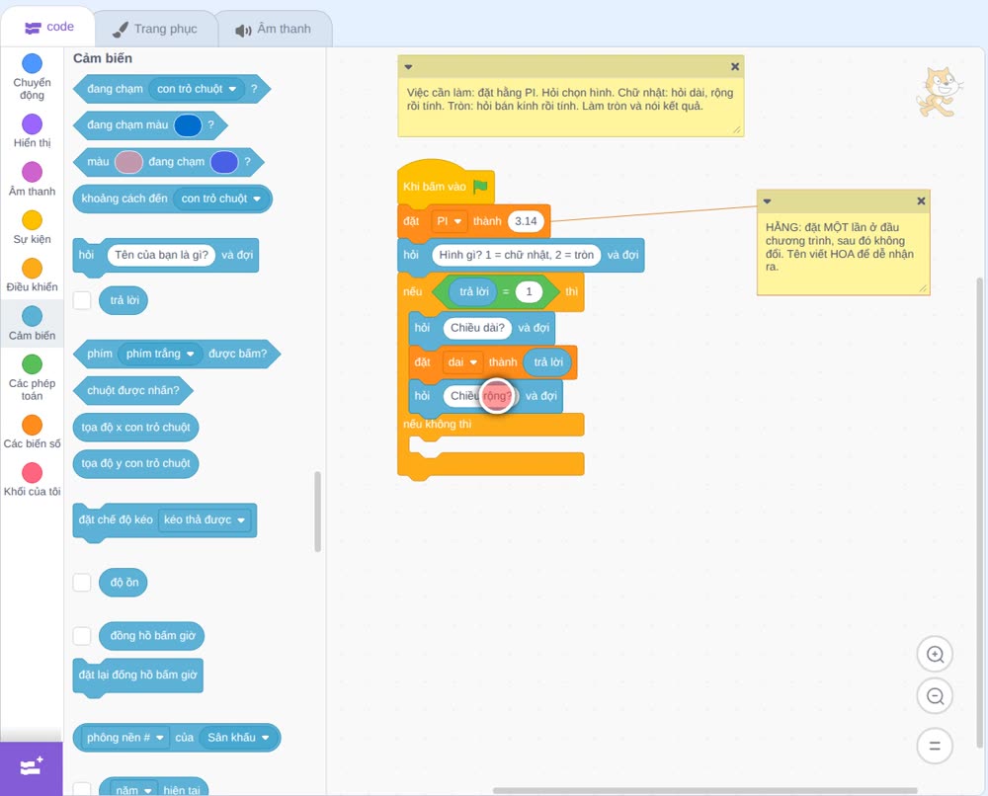988x796 pixels.
Task: Tick the checkbox beside đồng hồ bấm giờ
Action: [82, 636]
